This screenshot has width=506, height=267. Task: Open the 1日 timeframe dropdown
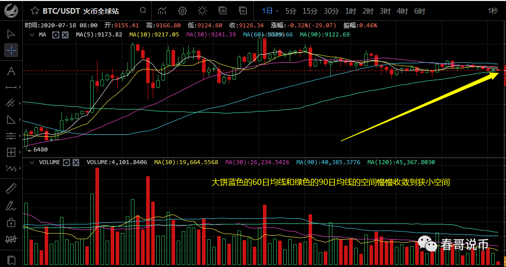(271, 11)
